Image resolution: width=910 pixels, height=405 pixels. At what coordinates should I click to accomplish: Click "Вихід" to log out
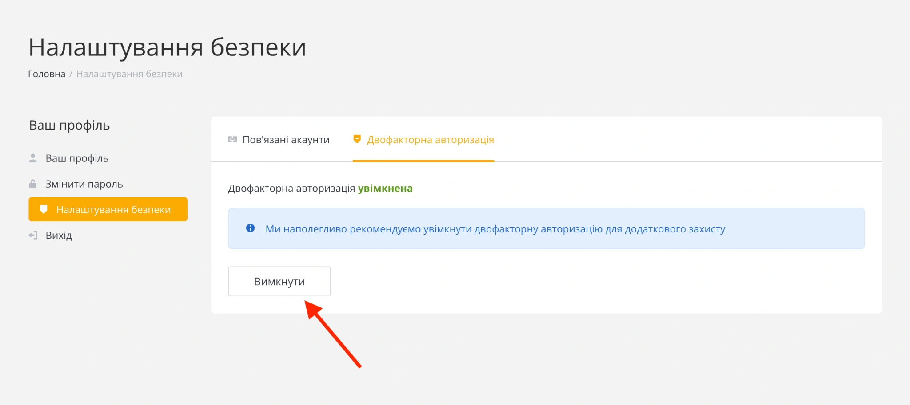click(x=58, y=235)
